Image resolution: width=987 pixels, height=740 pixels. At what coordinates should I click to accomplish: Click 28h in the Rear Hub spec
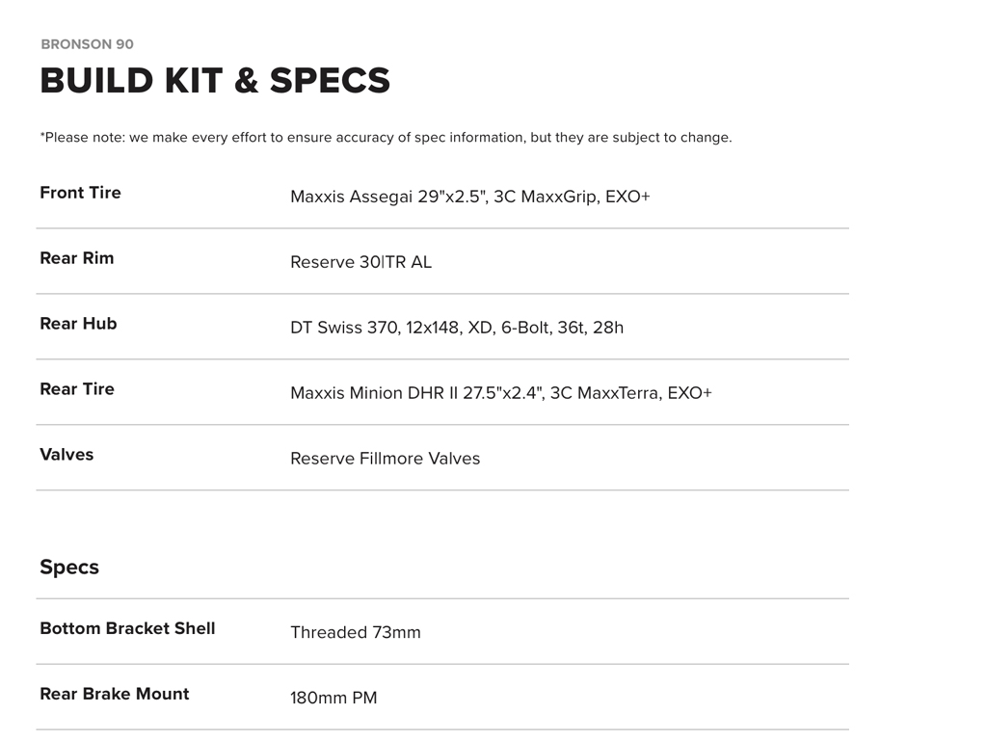[x=608, y=328]
